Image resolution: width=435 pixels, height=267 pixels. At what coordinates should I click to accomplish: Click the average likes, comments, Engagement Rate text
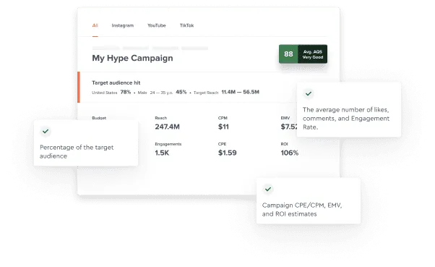pyautogui.click(x=346, y=119)
